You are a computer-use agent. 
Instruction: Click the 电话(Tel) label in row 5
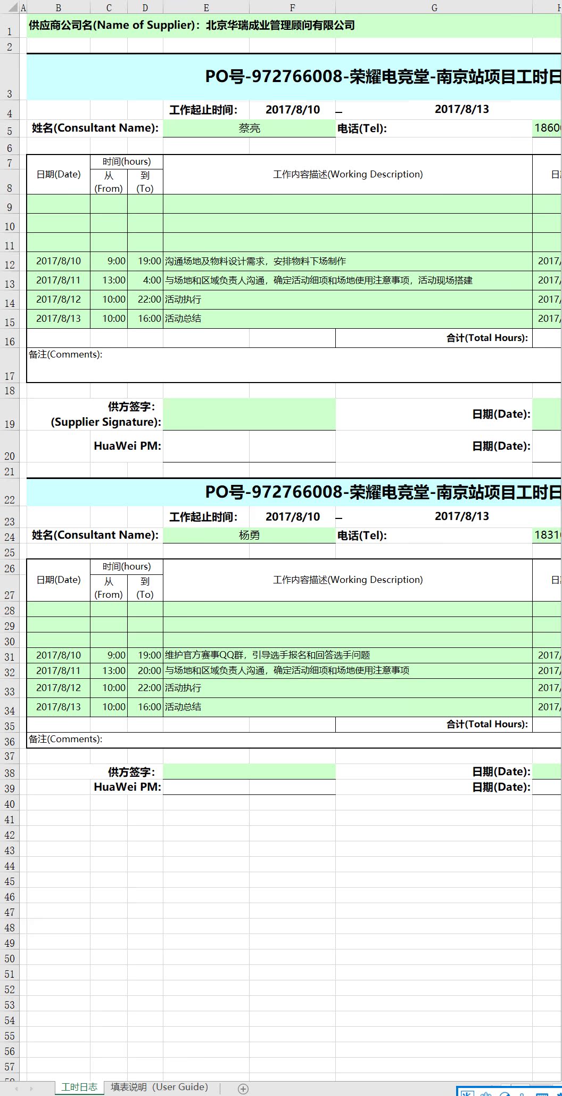[362, 128]
